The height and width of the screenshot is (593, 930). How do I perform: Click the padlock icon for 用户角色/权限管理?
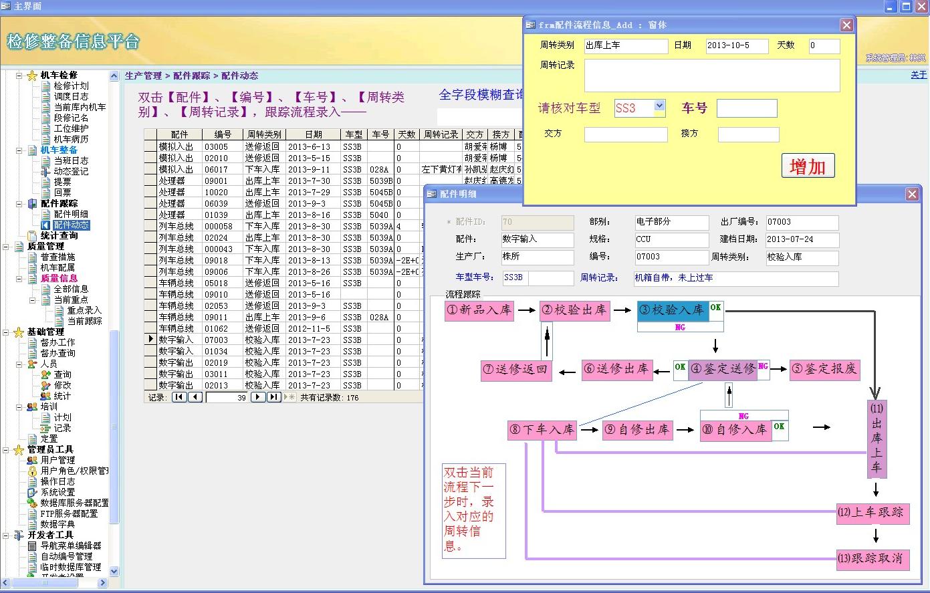32,471
